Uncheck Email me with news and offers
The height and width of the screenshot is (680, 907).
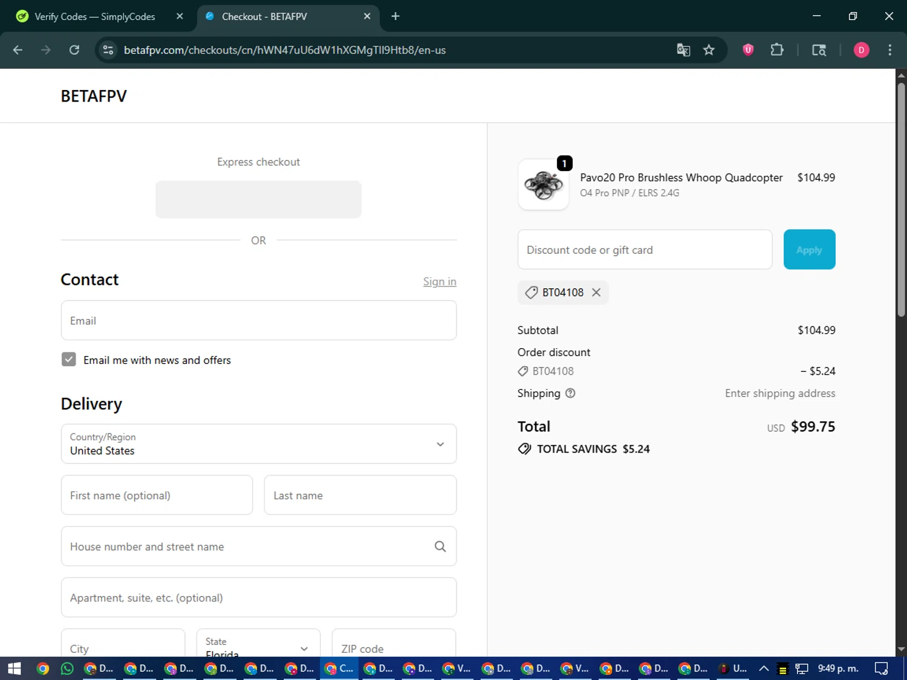coord(69,360)
